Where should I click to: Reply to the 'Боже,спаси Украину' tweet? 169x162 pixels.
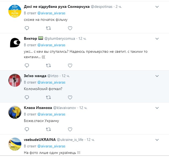pyautogui.click(x=26, y=129)
